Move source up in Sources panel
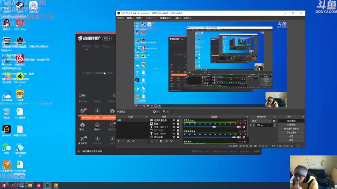337x189 pixels. (x=166, y=141)
